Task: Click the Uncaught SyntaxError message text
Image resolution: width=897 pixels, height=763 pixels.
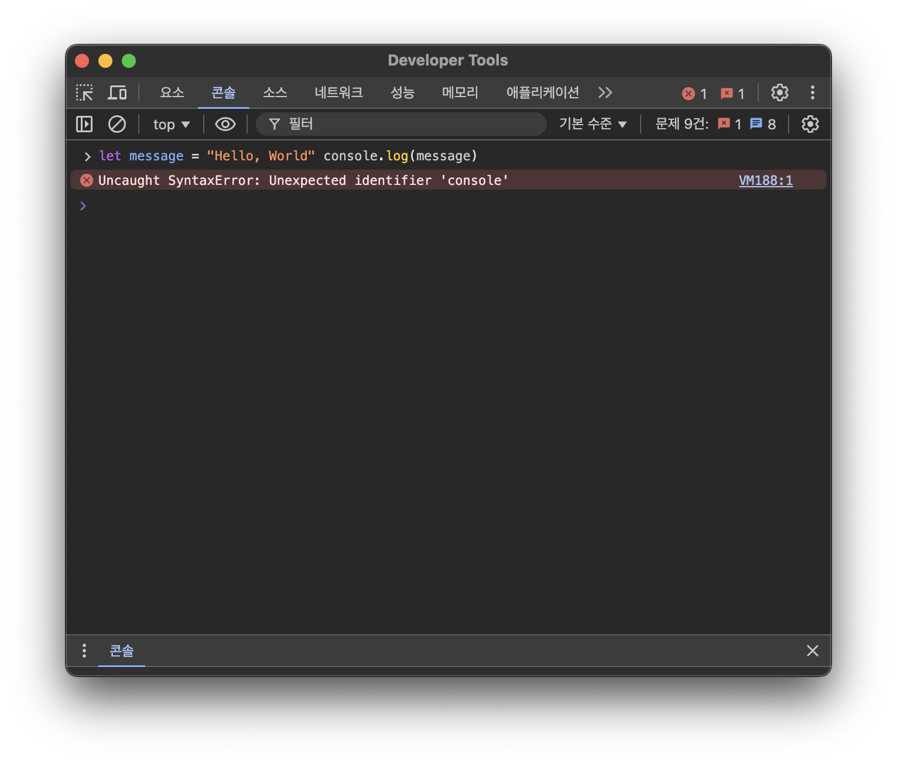Action: tap(303, 180)
